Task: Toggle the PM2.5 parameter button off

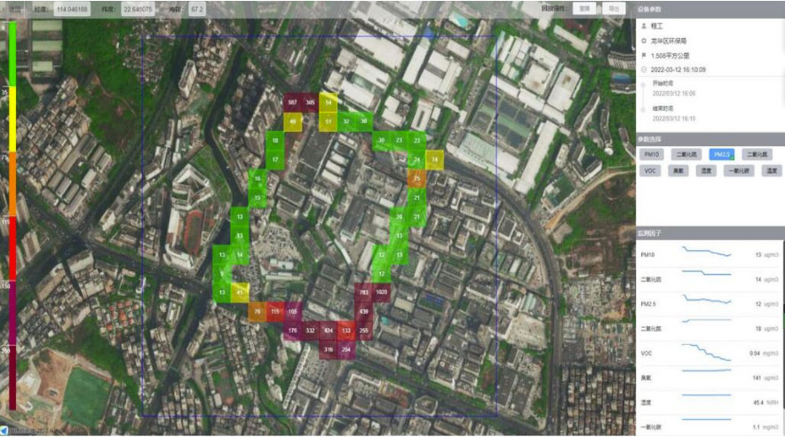Action: tap(721, 154)
